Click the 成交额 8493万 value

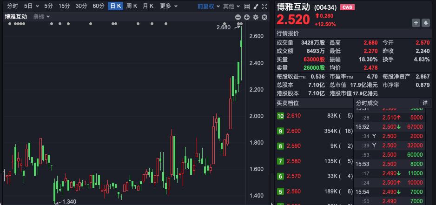(x=315, y=51)
